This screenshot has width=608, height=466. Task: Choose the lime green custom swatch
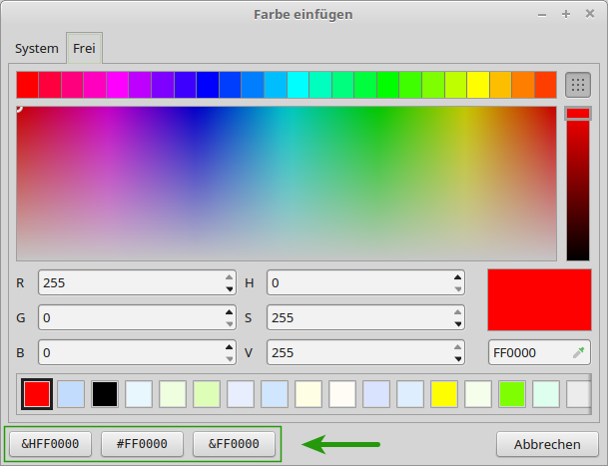click(512, 393)
